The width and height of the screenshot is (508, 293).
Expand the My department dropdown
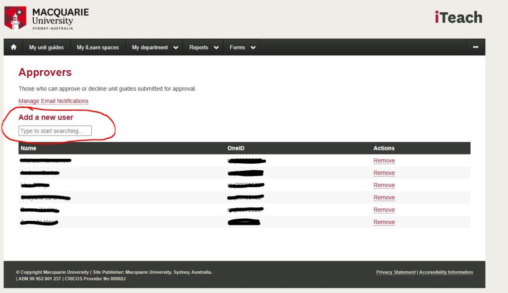[x=155, y=47]
